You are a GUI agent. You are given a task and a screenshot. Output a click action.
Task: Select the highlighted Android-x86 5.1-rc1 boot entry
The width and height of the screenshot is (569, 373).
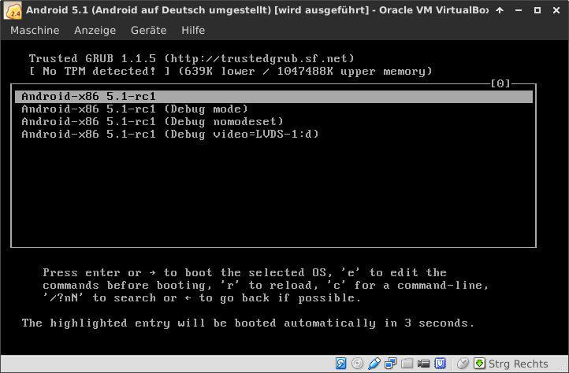tap(89, 97)
